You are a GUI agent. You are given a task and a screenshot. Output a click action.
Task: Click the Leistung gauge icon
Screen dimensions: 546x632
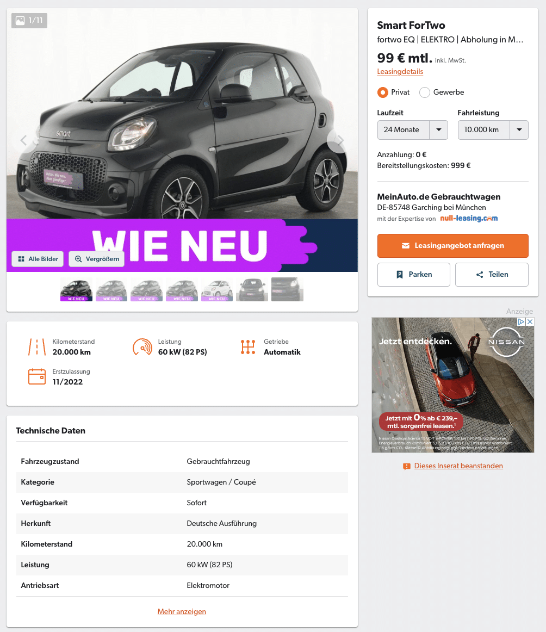[x=142, y=347]
